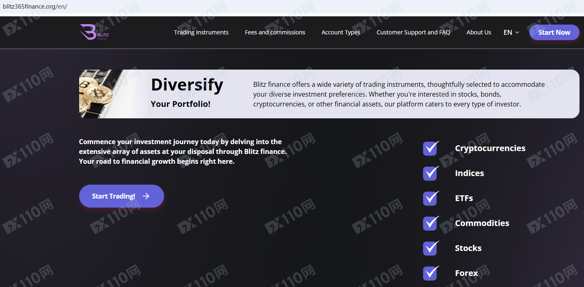
Task: Click the arrow icon in Start Trading button
Action: pos(146,196)
